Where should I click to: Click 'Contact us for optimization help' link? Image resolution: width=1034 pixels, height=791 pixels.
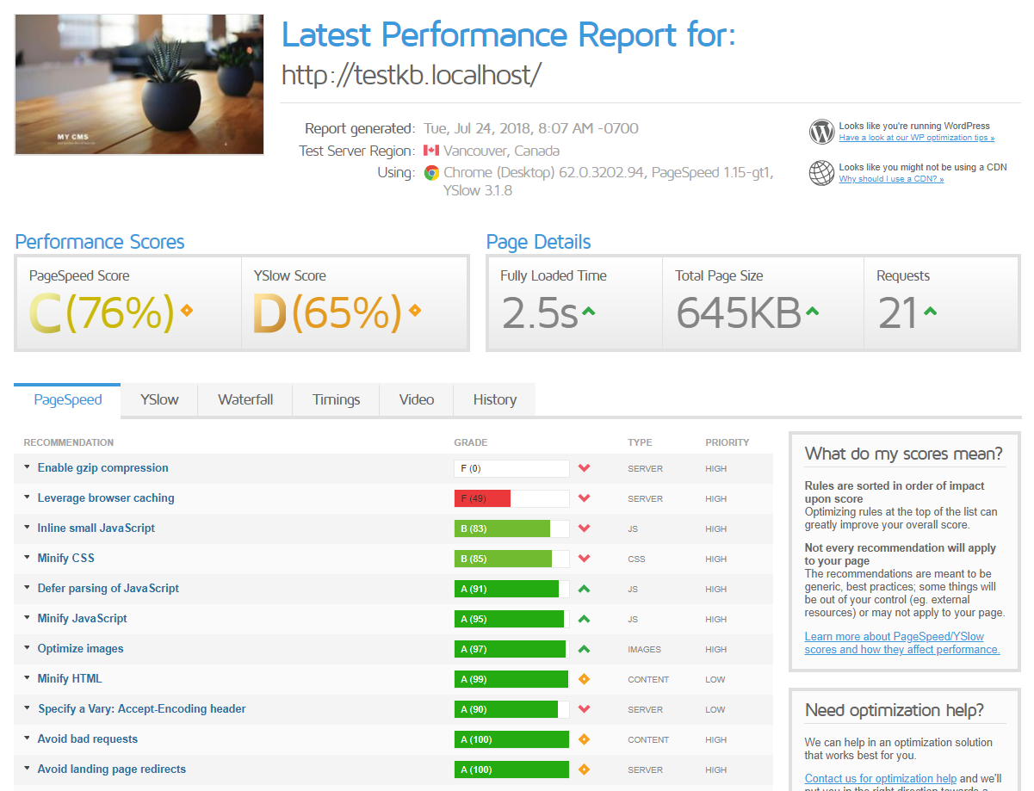(x=881, y=778)
